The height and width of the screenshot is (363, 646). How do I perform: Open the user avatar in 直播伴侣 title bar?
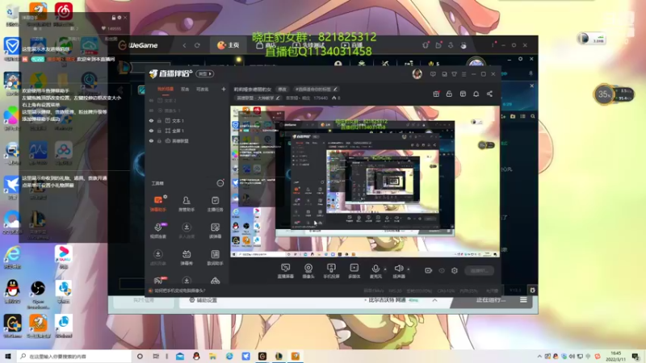(x=417, y=73)
